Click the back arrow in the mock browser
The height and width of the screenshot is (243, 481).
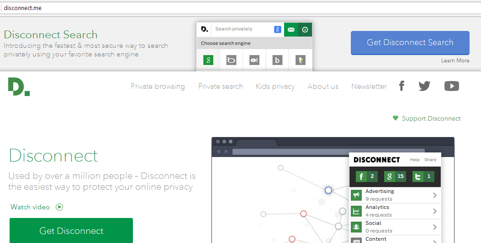219,152
